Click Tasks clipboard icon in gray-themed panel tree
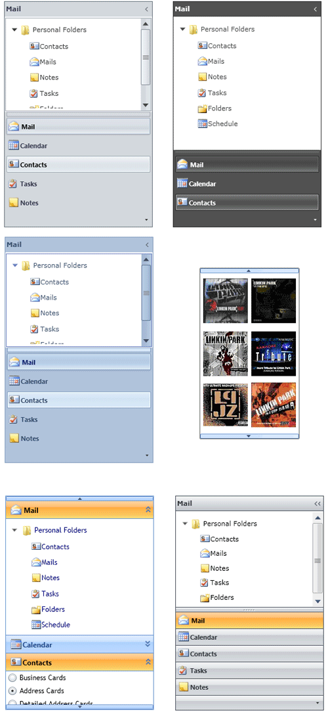 point(34,93)
